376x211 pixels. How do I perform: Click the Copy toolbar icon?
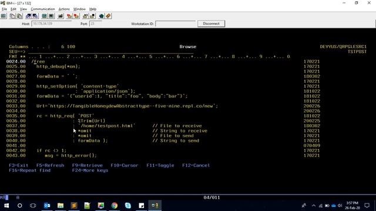tap(12, 16)
